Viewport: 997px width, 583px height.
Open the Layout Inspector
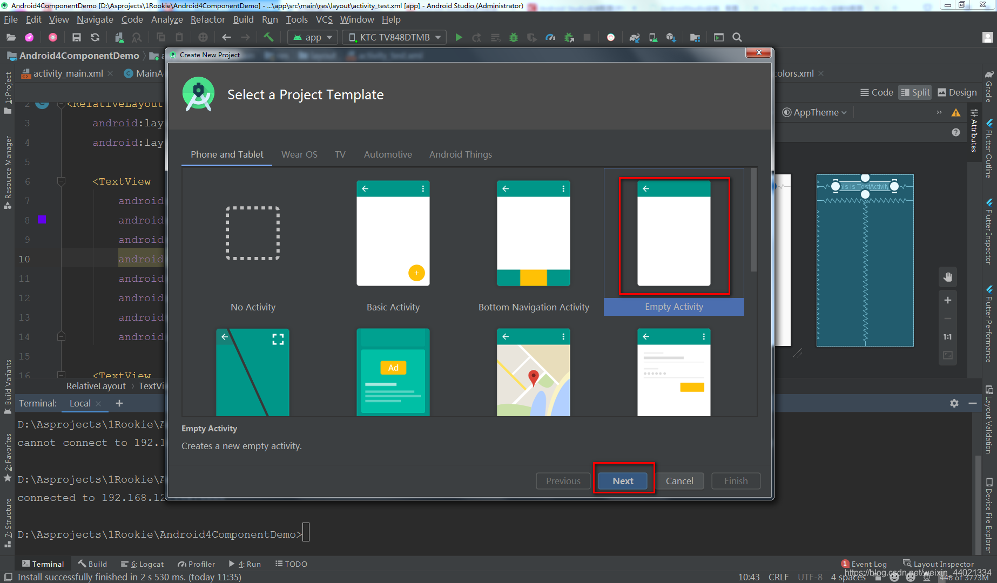pyautogui.click(x=939, y=564)
